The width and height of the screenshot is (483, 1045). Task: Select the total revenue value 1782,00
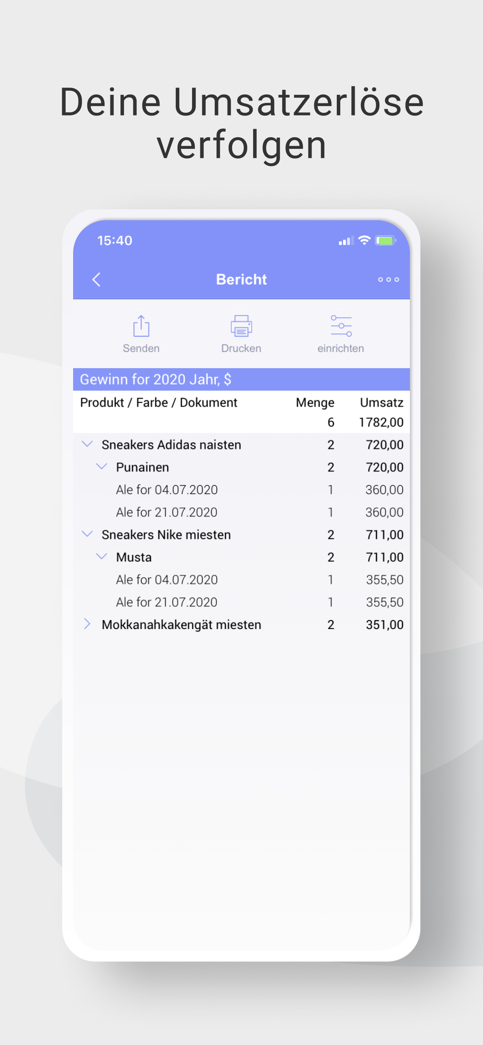point(381,422)
